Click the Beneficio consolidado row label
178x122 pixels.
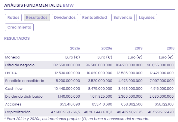[25, 81]
